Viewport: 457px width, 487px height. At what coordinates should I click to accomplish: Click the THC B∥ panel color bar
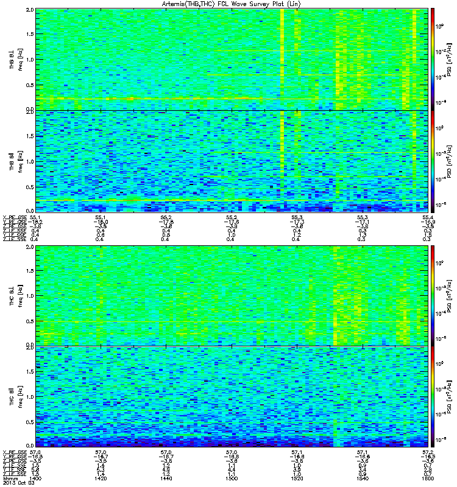(x=432, y=397)
